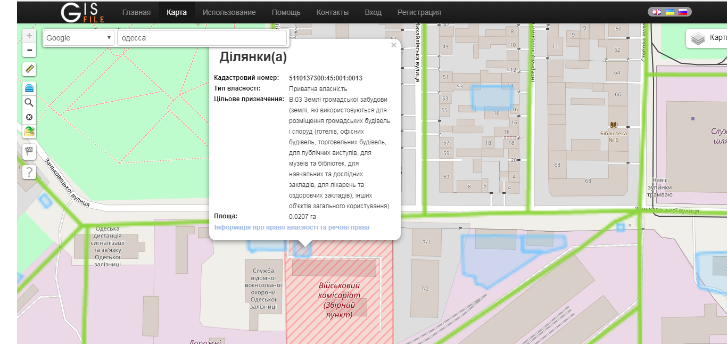Close the Ділянки(а) info popup
Screen dimensions: 727x344
[394, 45]
